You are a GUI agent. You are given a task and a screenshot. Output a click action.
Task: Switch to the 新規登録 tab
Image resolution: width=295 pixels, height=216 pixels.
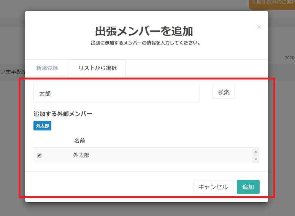point(47,68)
